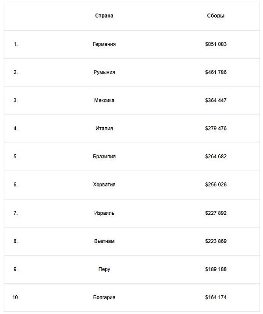
Task: Select the $461 786 amount
Action: point(216,72)
